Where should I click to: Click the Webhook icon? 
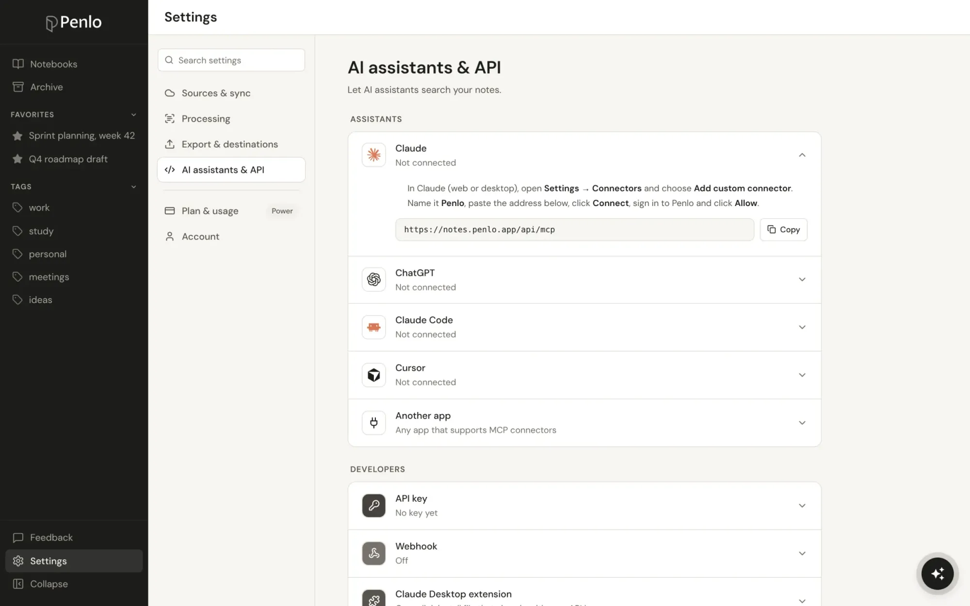point(373,553)
